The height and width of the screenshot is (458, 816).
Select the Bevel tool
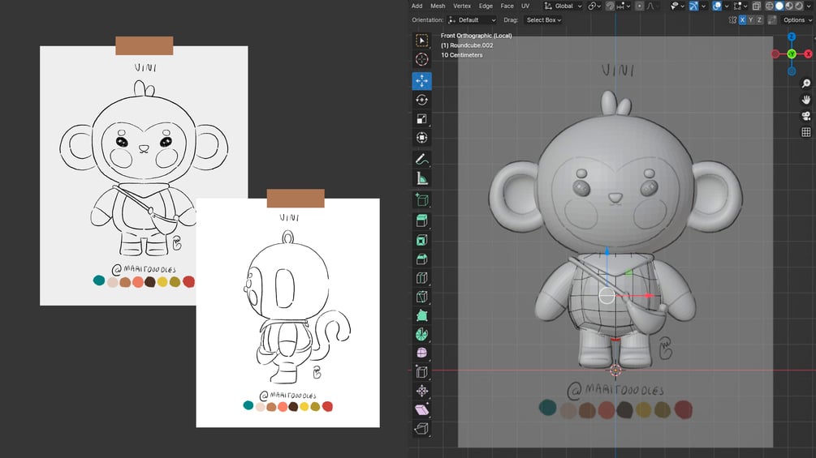coord(421,259)
